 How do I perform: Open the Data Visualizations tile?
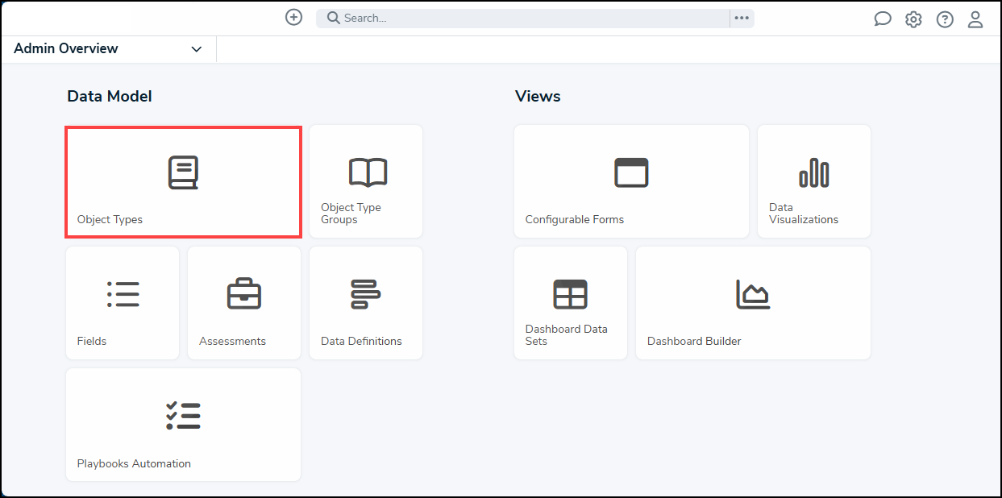813,181
